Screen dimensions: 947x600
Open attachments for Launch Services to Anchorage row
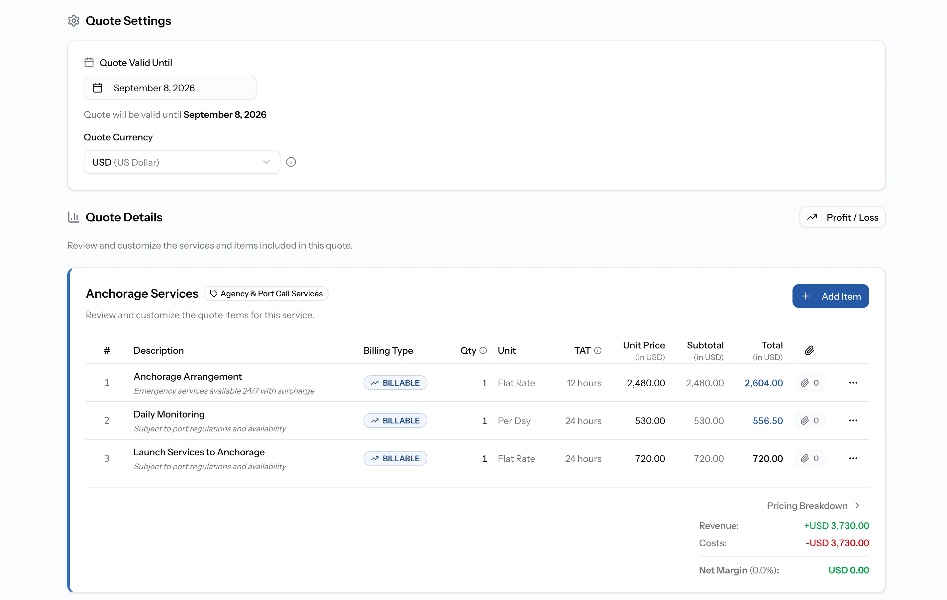(810, 458)
